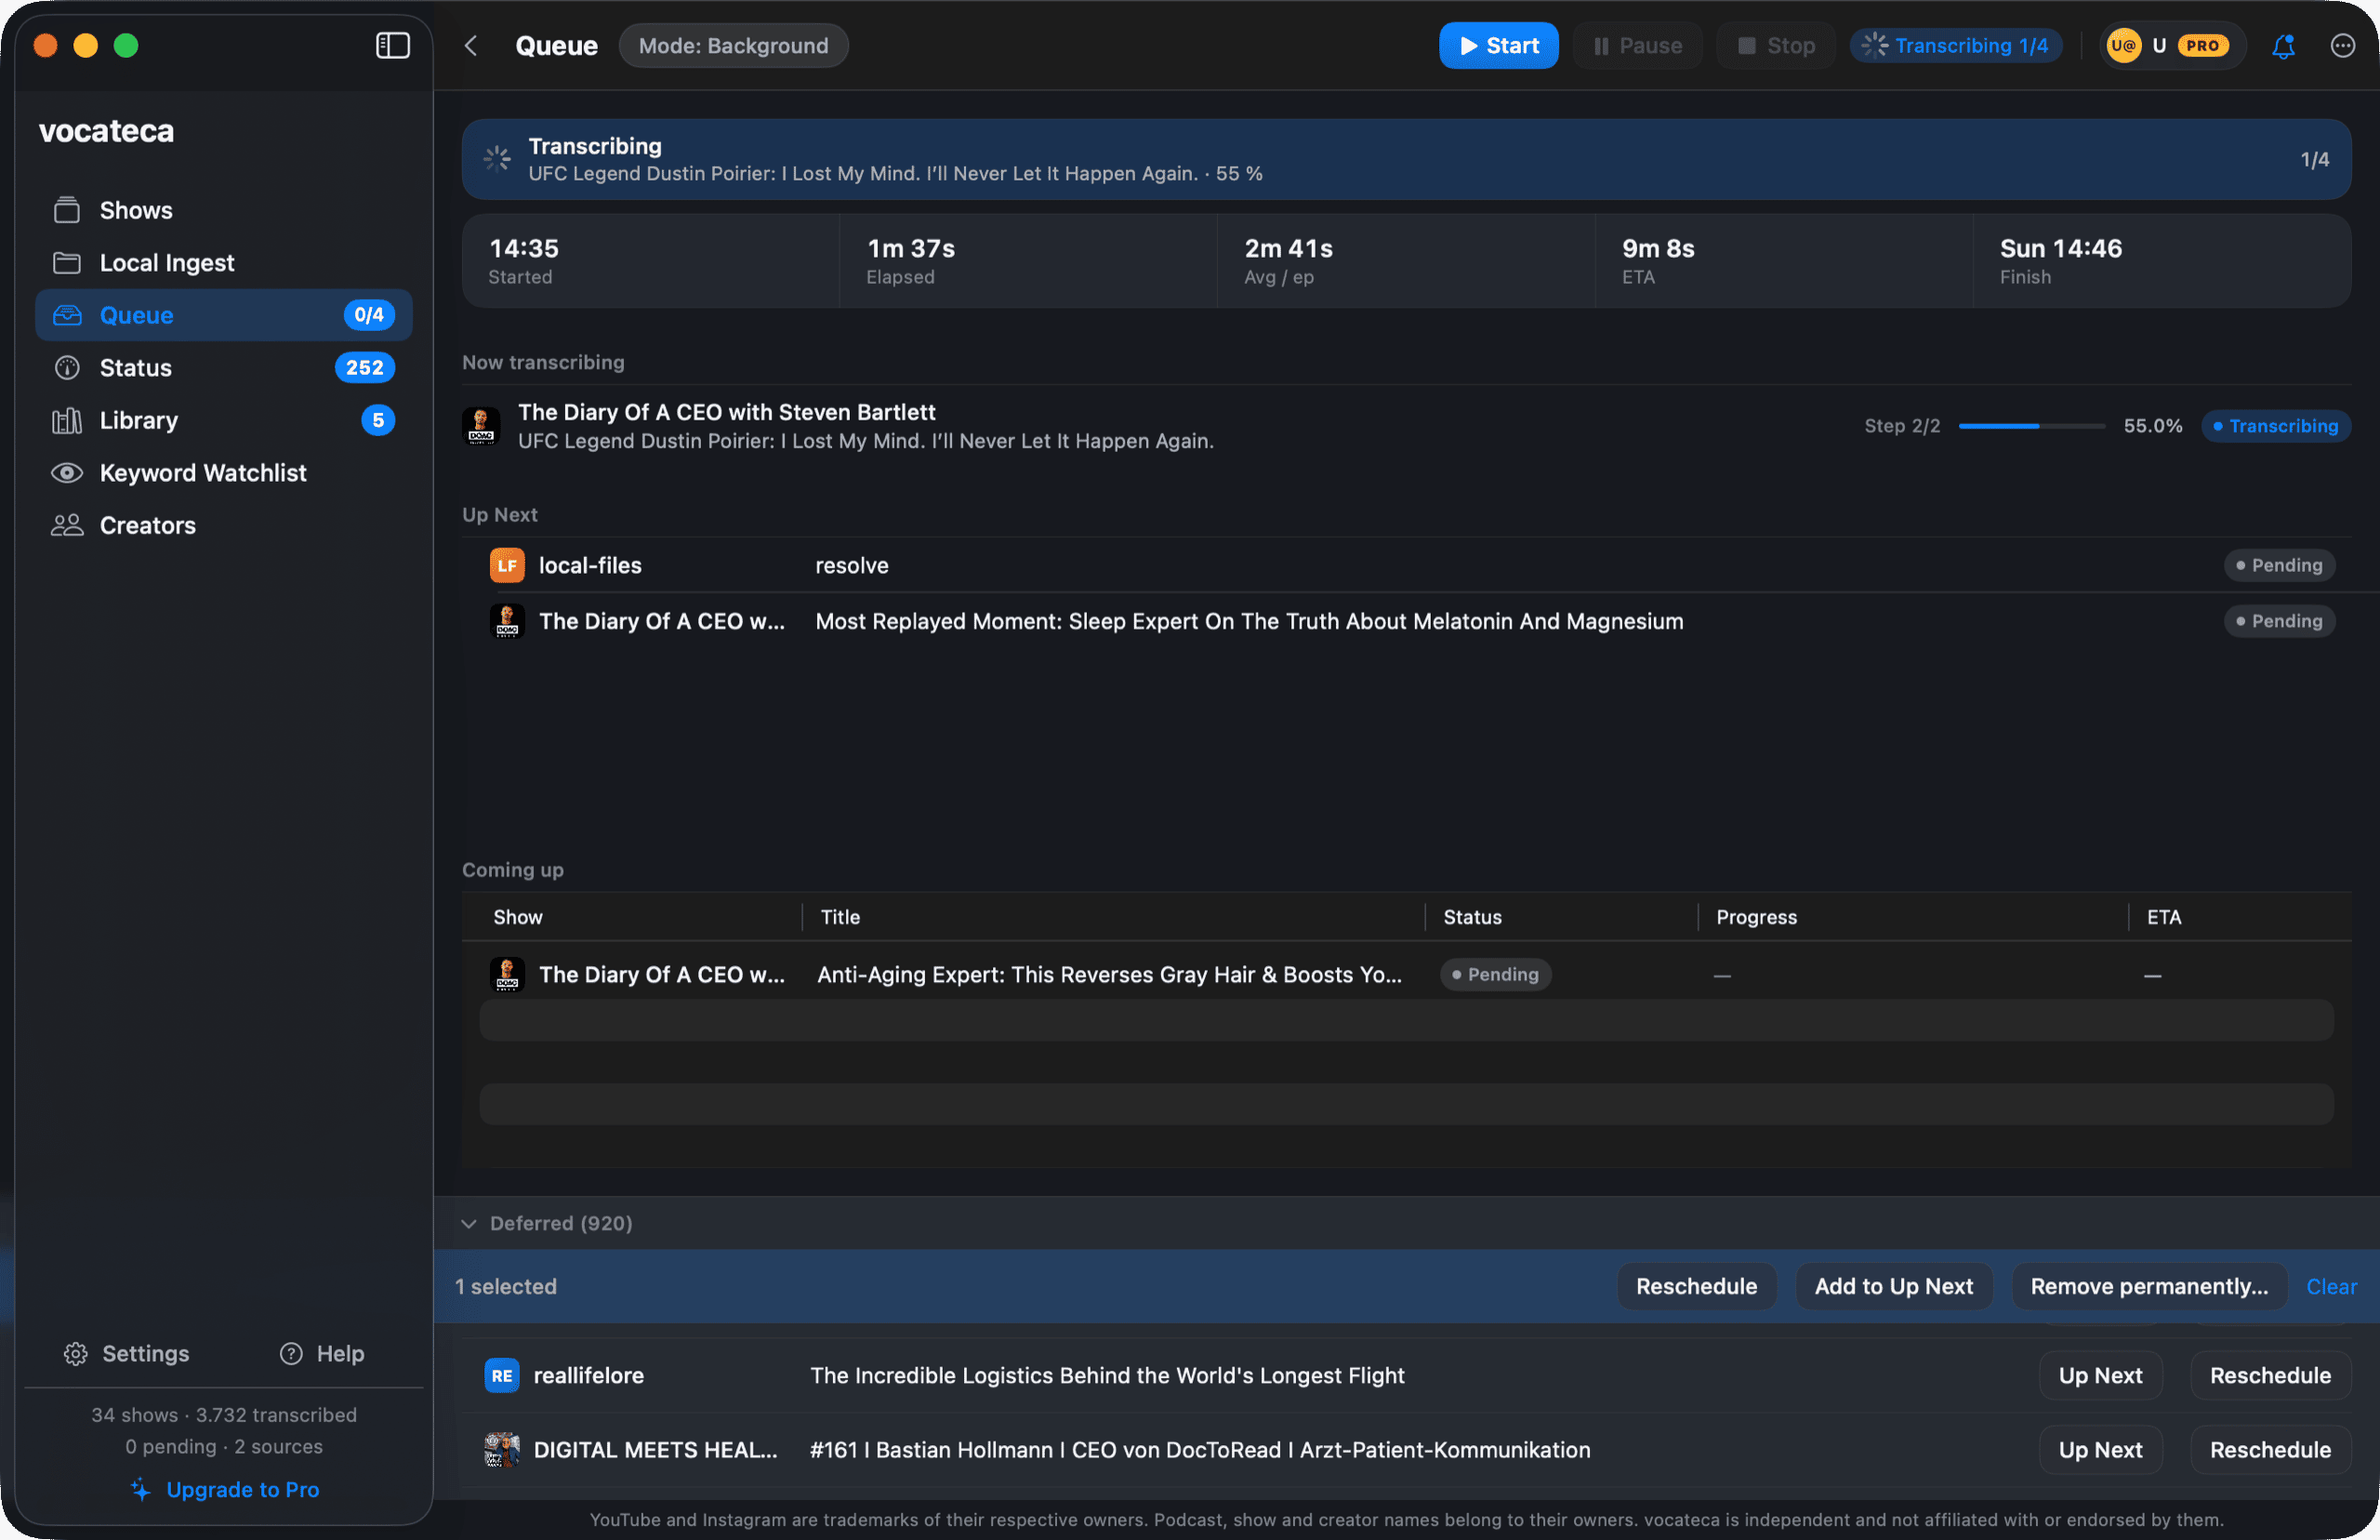This screenshot has height=1540, width=2380.
Task: Click the Help question mark icon
Action: (291, 1353)
